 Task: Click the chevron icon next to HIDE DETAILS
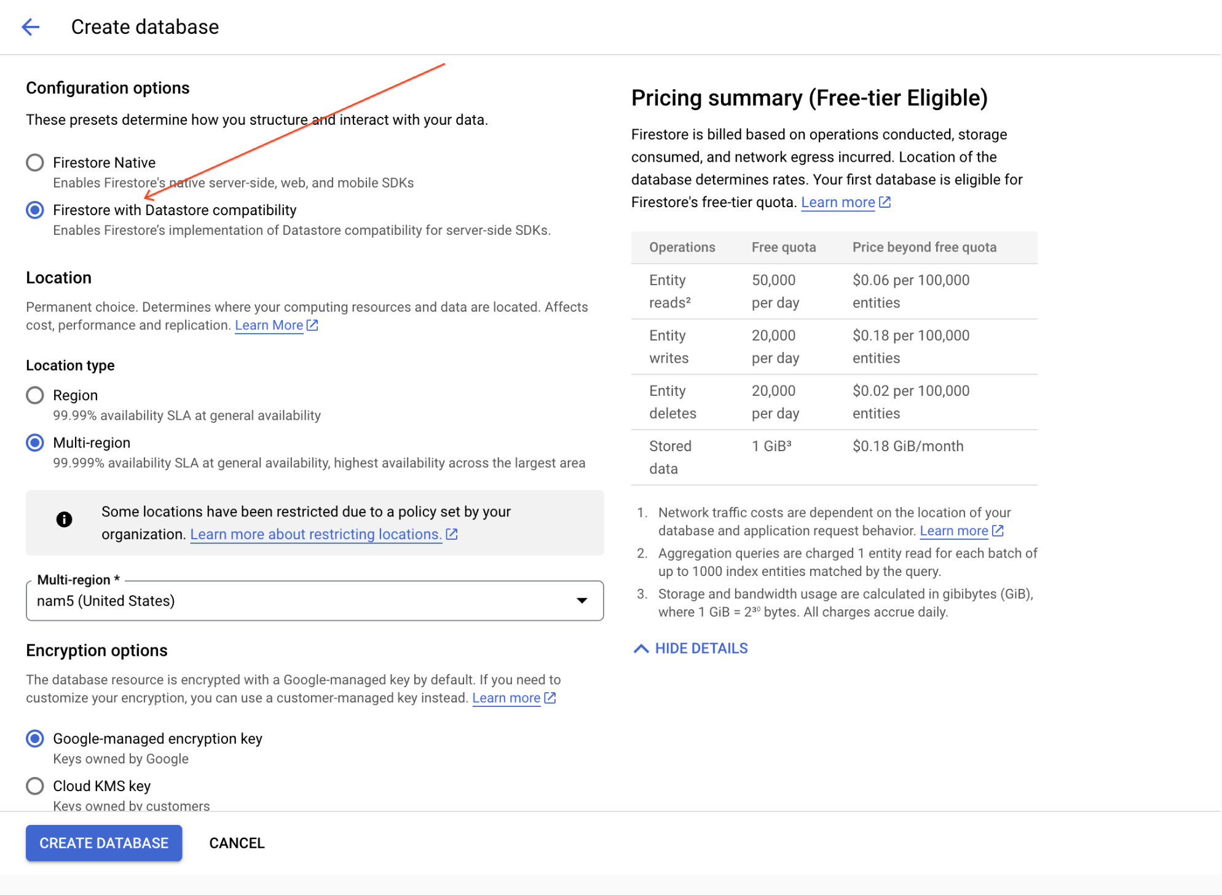(x=640, y=648)
